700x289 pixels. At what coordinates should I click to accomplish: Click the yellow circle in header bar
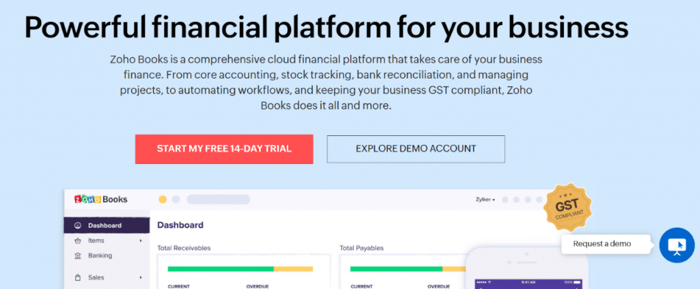(x=163, y=199)
